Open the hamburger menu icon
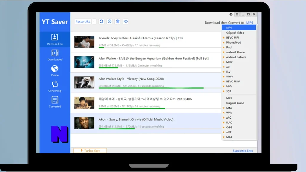 [x=237, y=14]
